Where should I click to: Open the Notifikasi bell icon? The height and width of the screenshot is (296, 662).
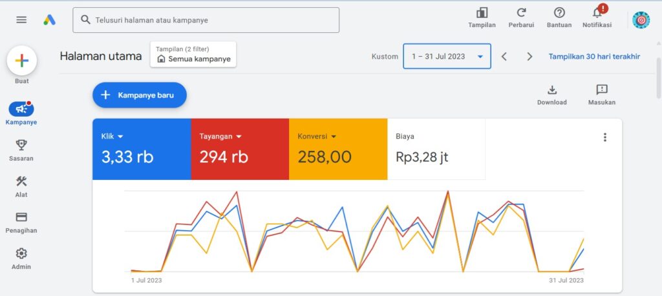pos(597,13)
